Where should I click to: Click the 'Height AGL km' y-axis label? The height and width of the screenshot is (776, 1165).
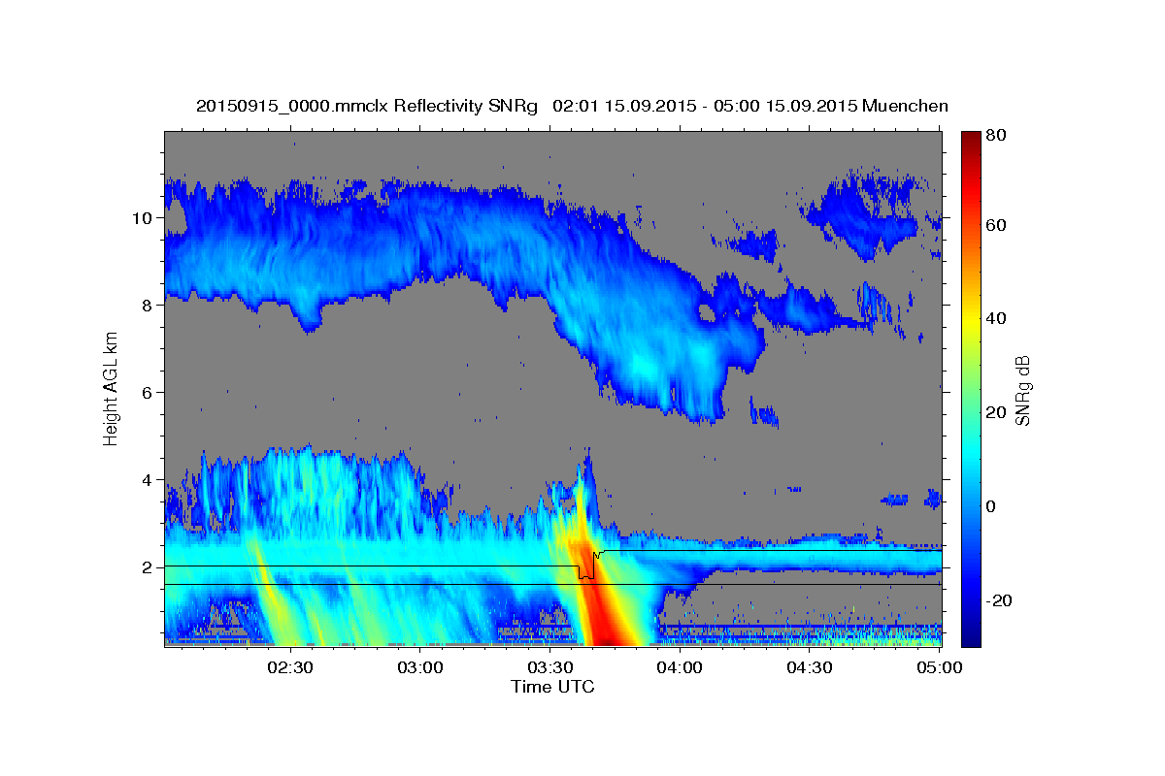pos(112,389)
